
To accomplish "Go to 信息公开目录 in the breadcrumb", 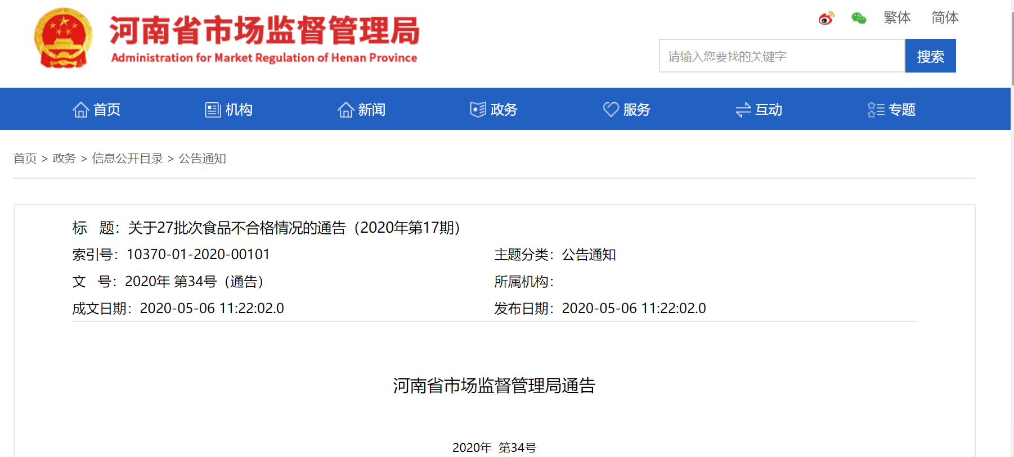I will pyautogui.click(x=128, y=159).
